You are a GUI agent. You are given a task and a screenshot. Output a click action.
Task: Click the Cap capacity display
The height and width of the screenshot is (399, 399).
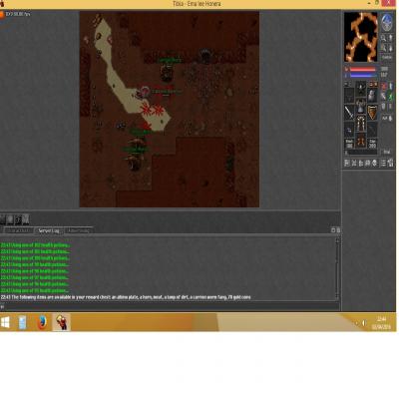click(373, 143)
